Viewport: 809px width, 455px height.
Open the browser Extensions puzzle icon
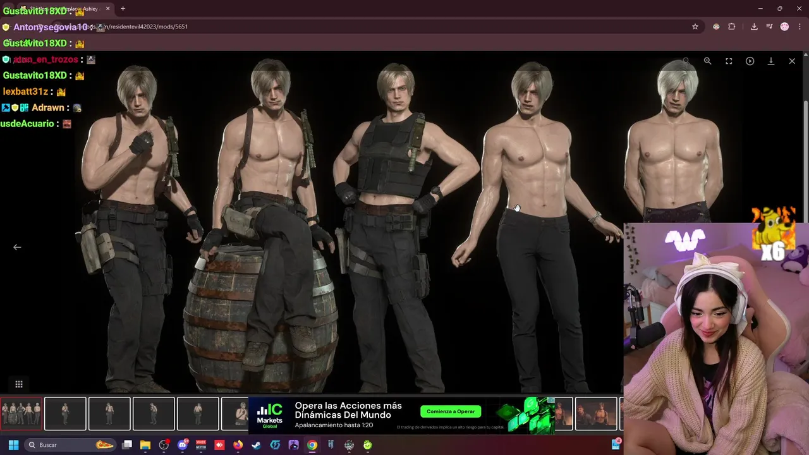click(732, 27)
